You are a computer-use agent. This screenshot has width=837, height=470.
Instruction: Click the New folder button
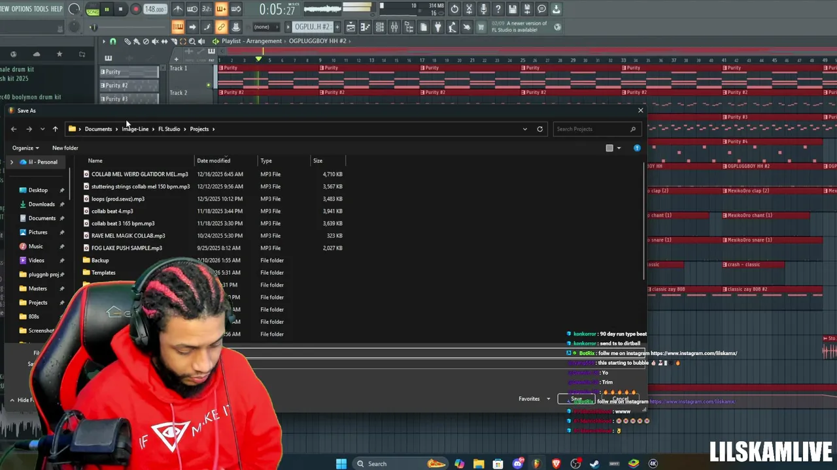pos(65,148)
